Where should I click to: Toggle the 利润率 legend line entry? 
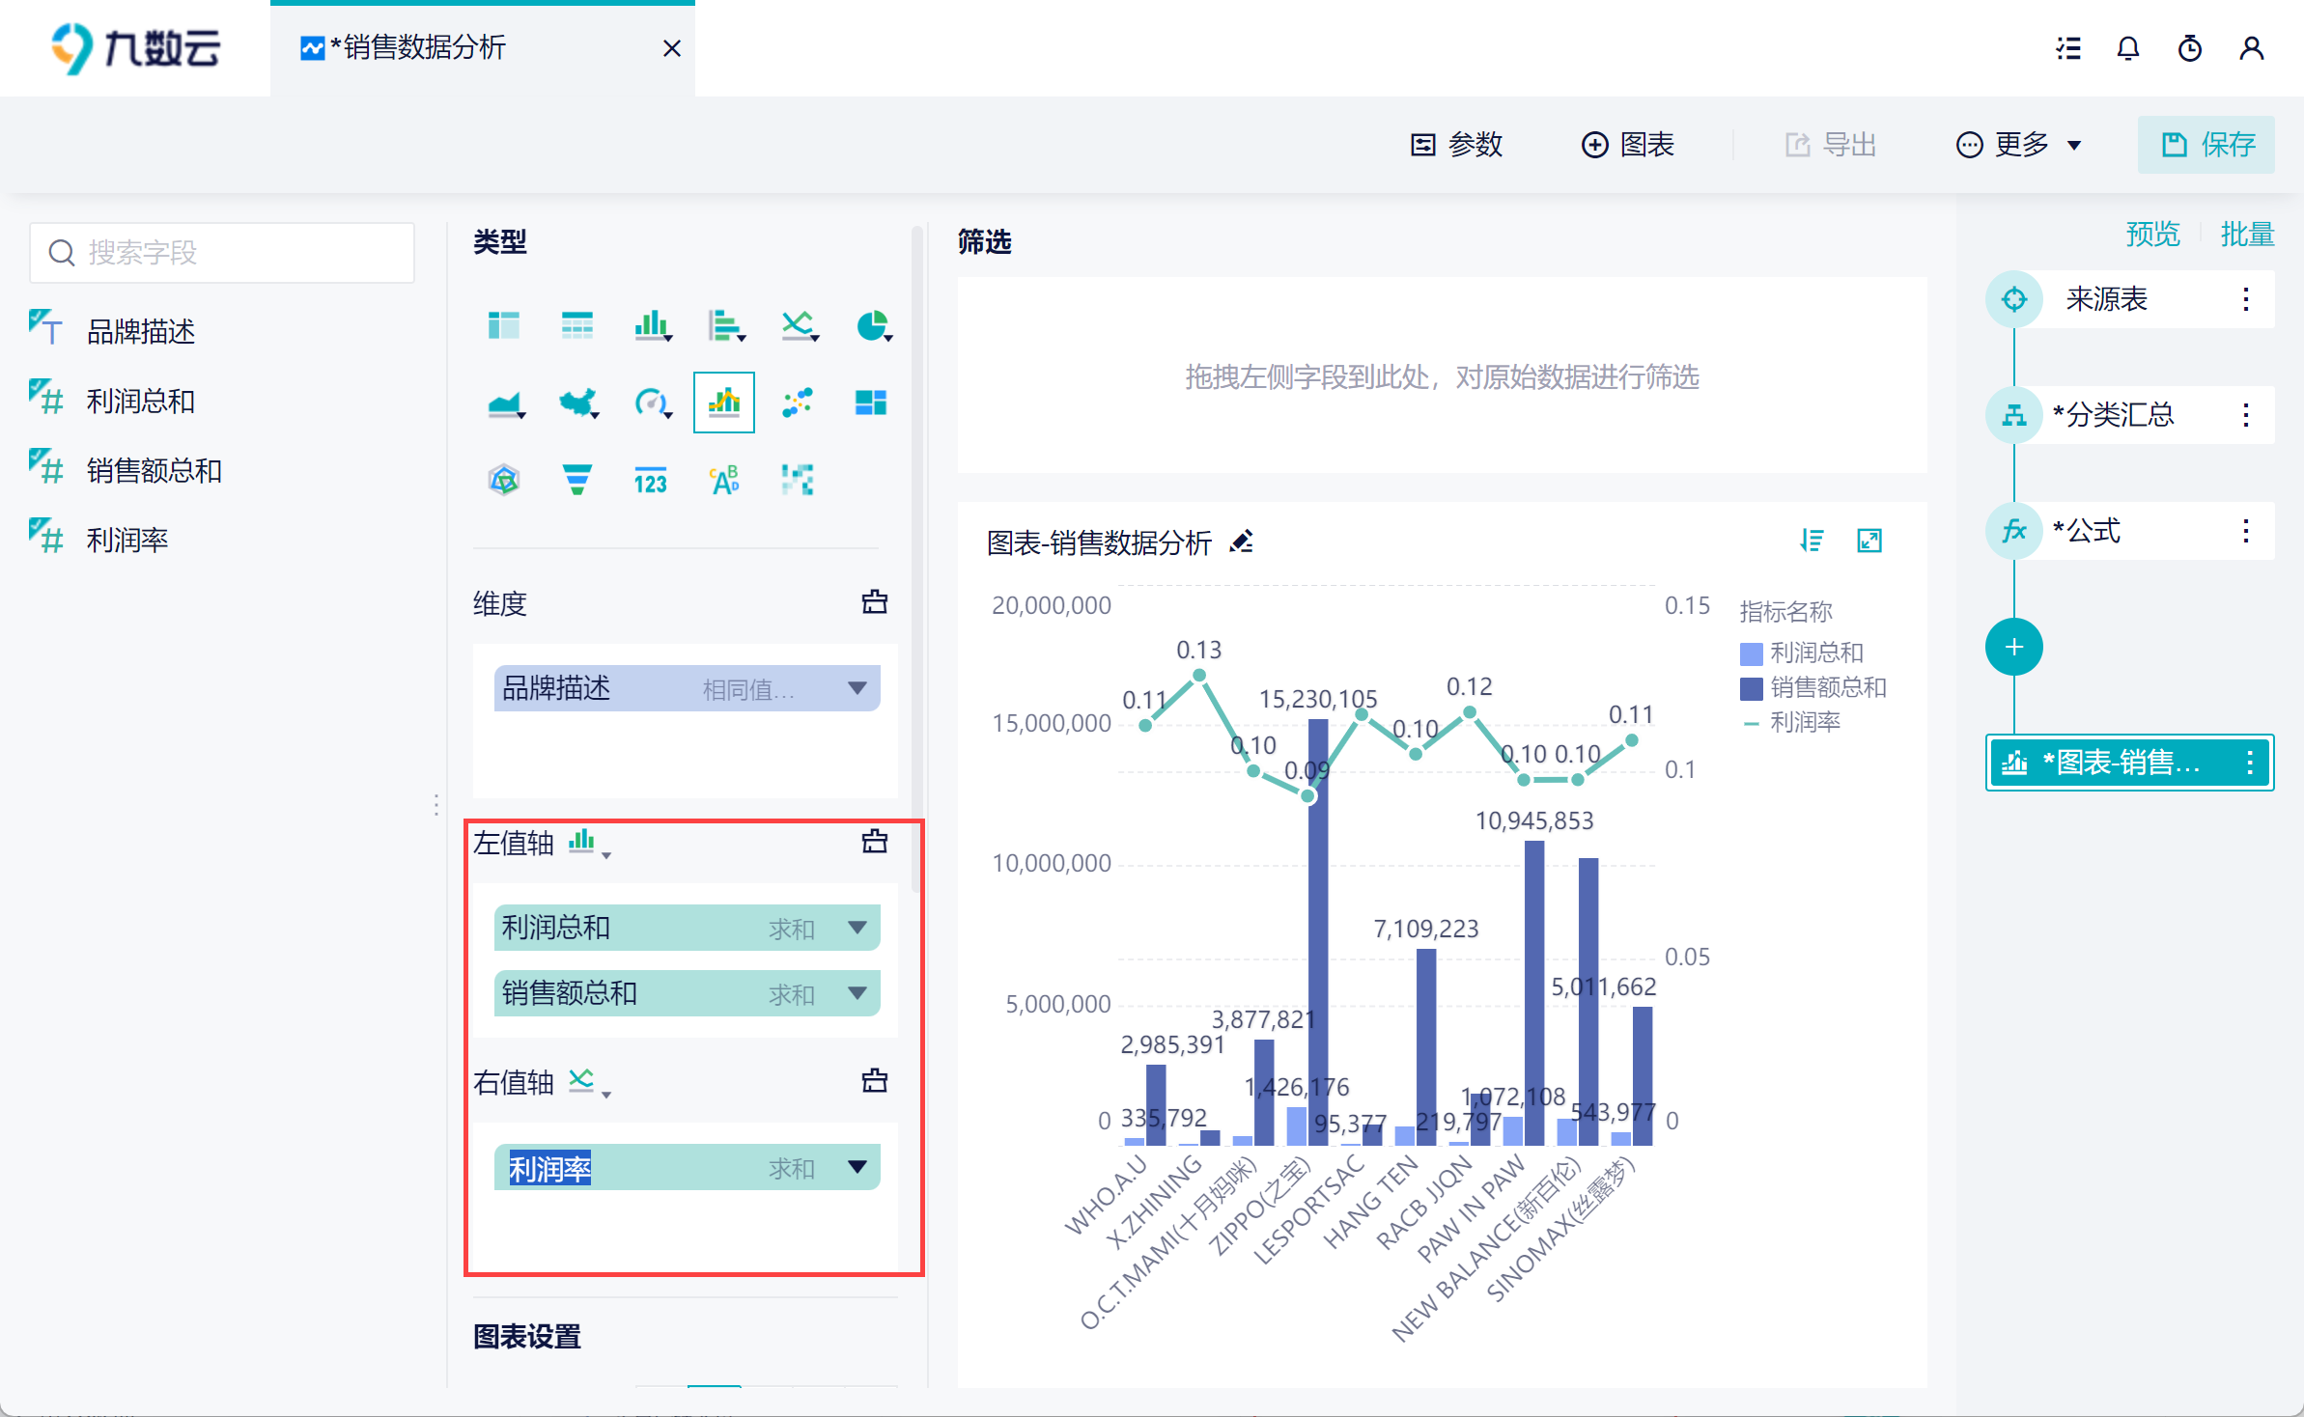(1792, 723)
